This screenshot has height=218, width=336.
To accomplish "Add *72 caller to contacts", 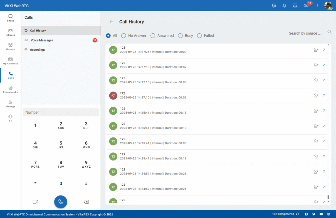I will pyautogui.click(x=316, y=95).
